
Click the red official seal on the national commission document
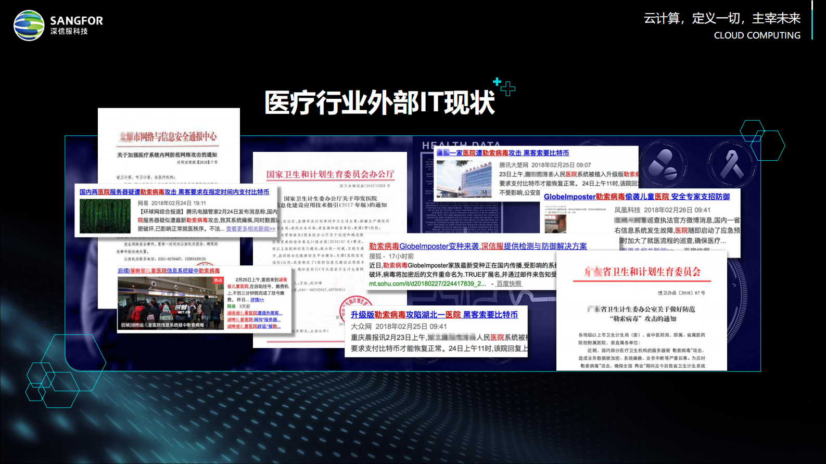tap(357, 310)
